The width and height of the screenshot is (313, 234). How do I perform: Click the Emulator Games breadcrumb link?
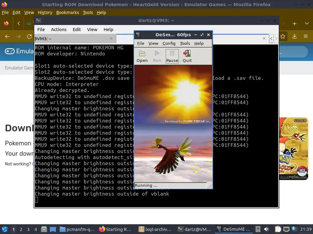(19, 68)
